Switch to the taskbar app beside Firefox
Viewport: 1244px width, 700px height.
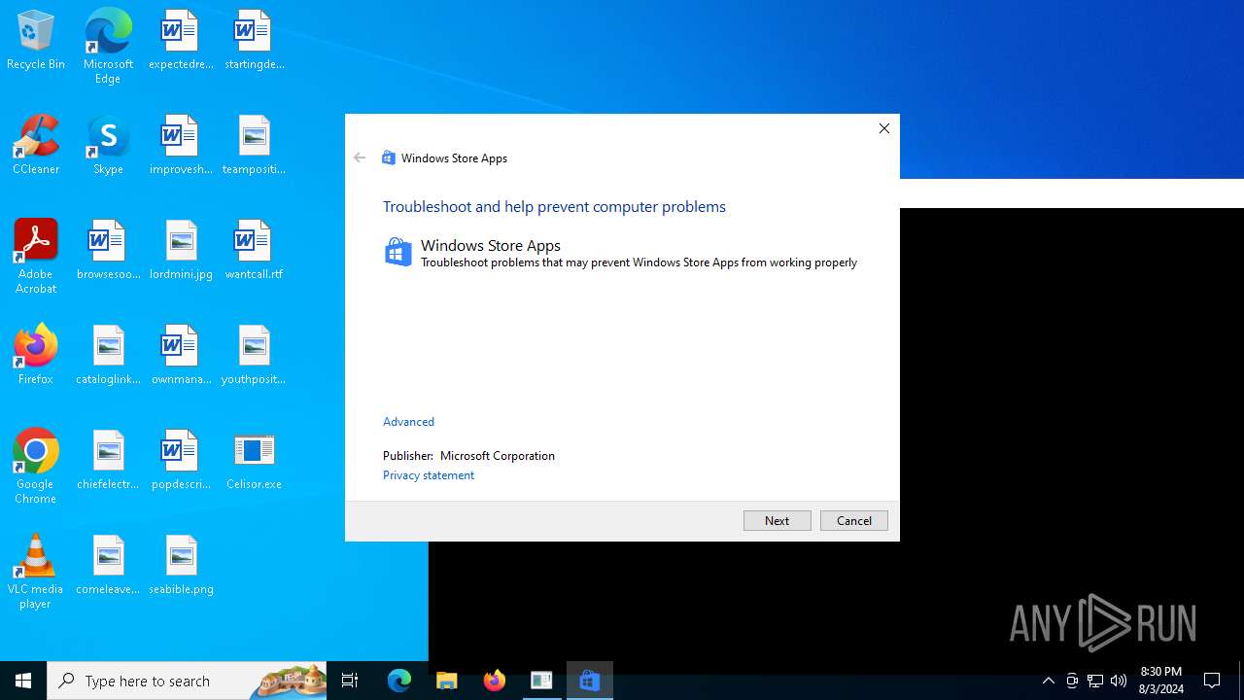542,681
